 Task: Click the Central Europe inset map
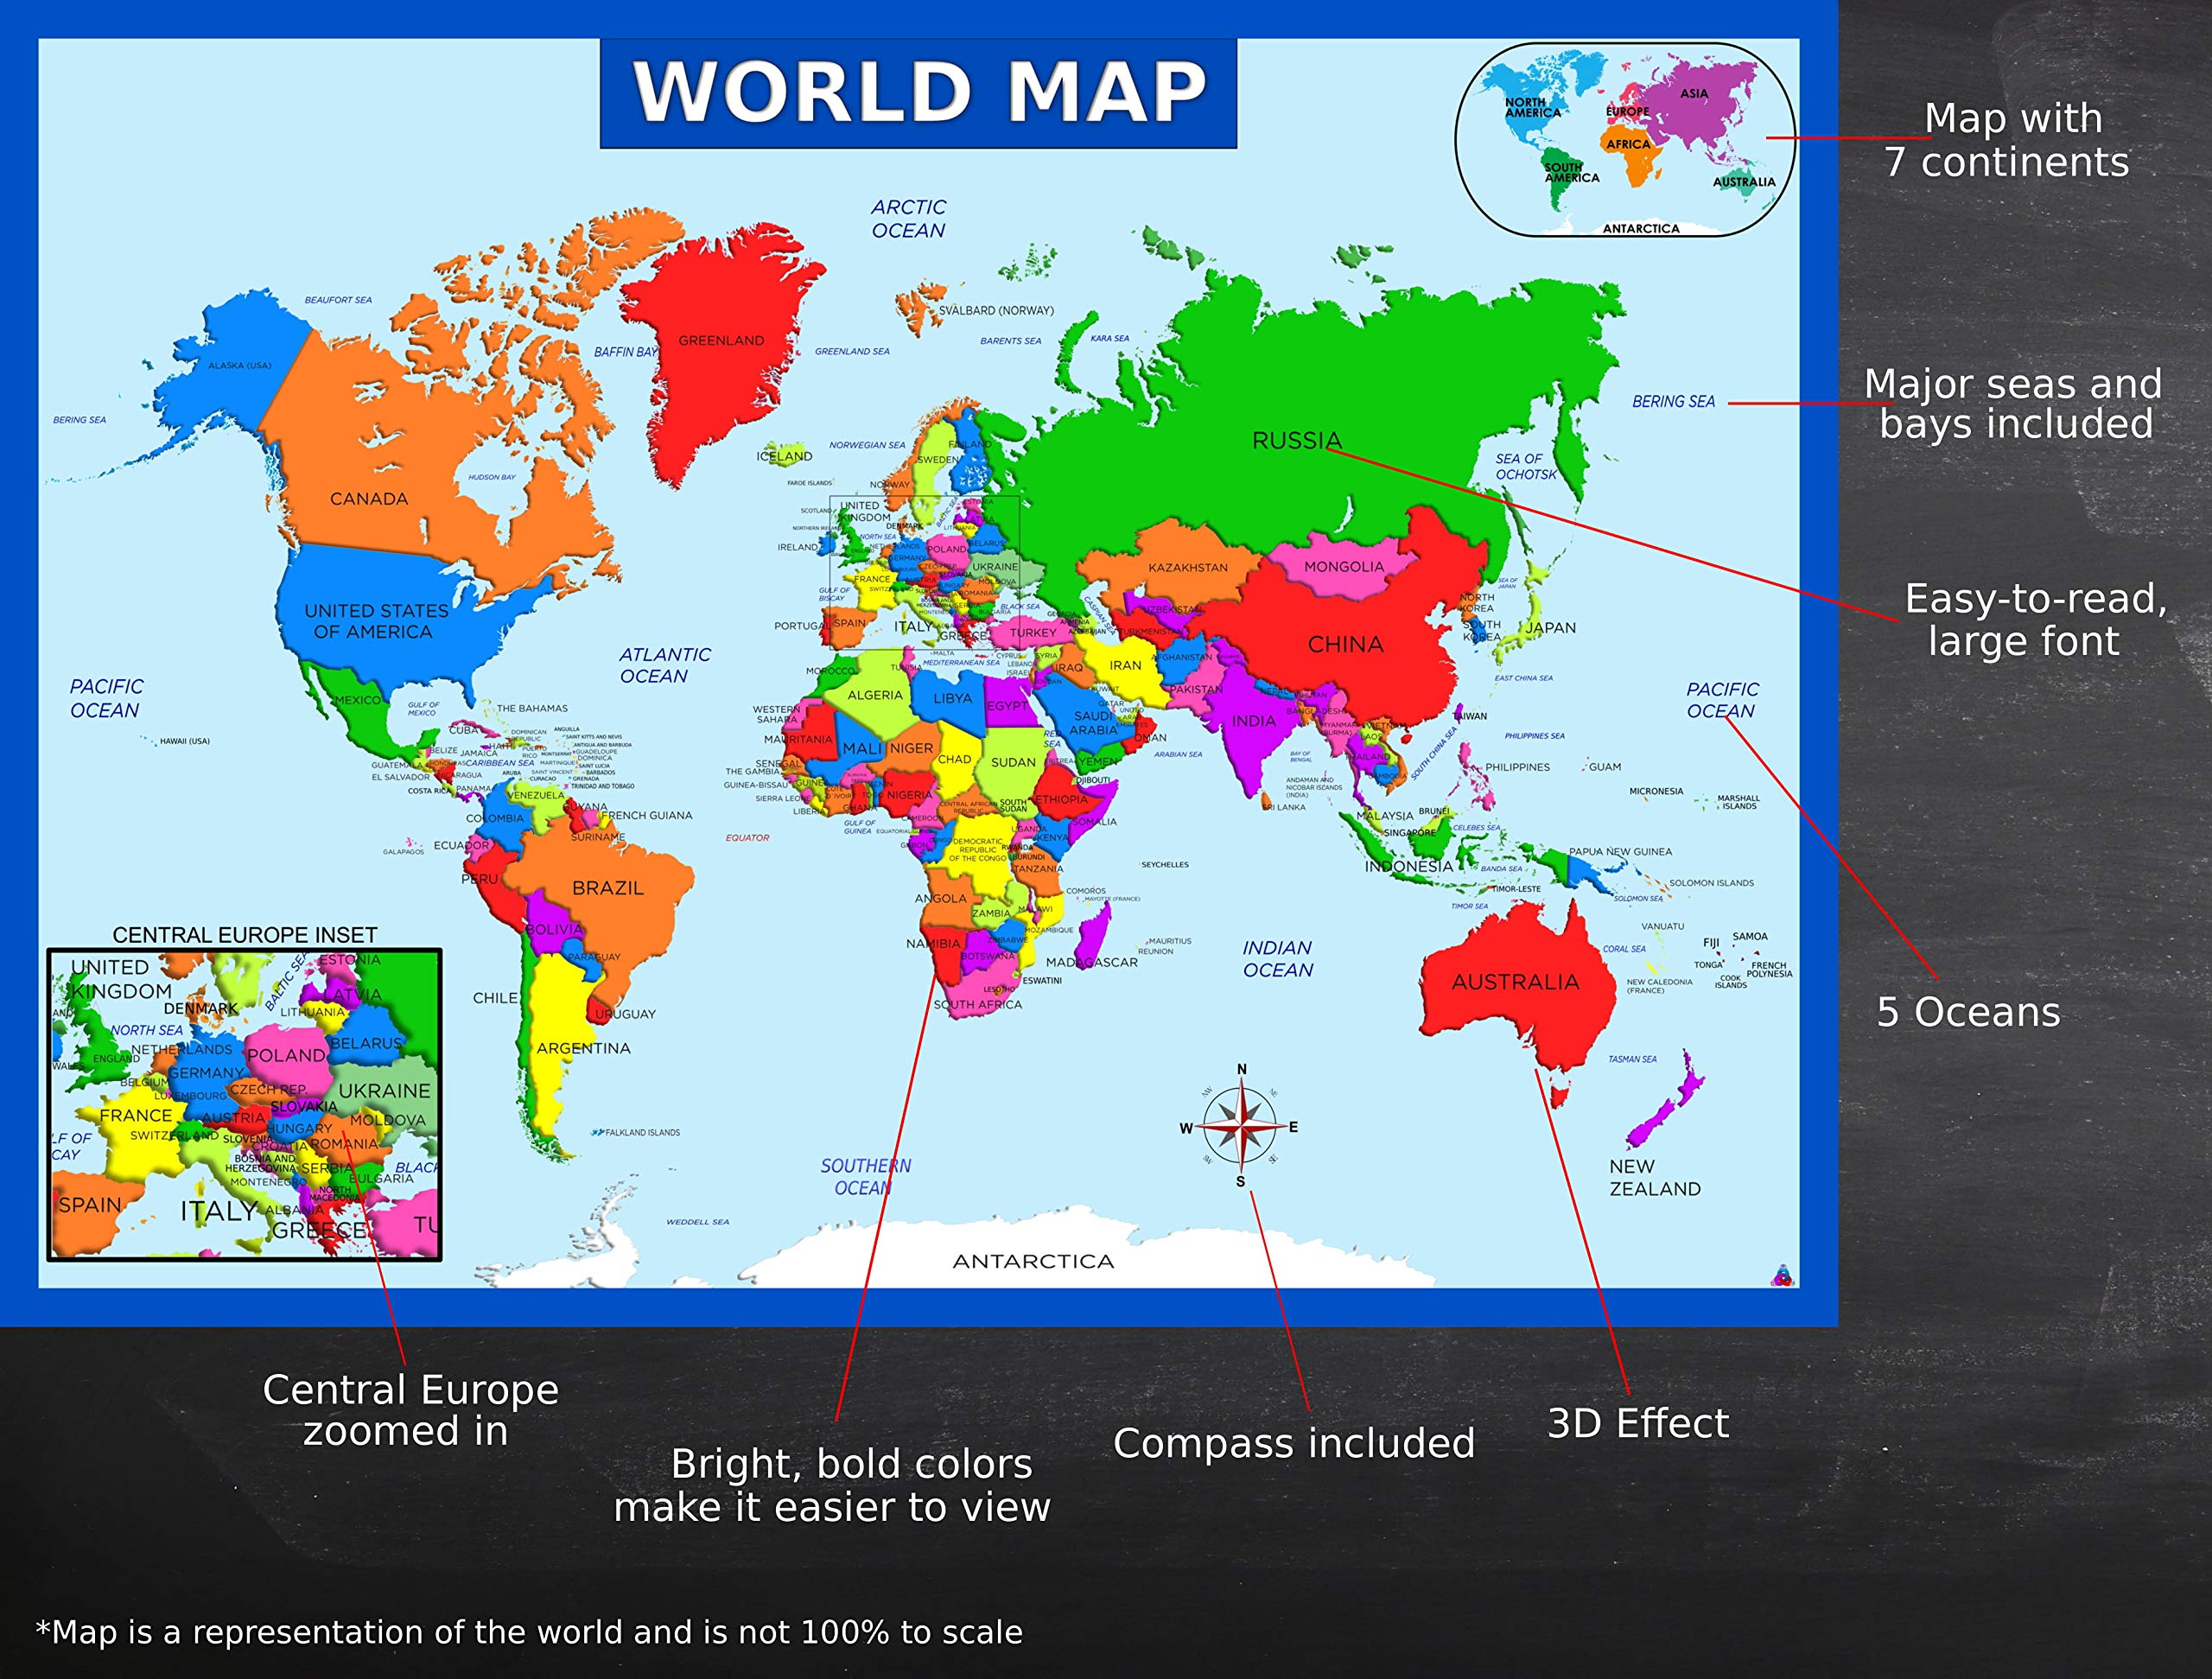pyautogui.click(x=245, y=1104)
